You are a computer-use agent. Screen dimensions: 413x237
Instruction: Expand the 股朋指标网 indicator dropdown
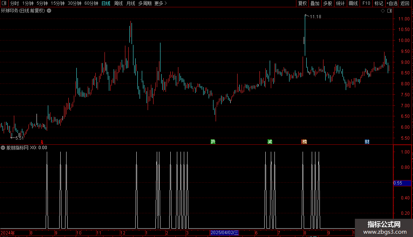pos(3,148)
